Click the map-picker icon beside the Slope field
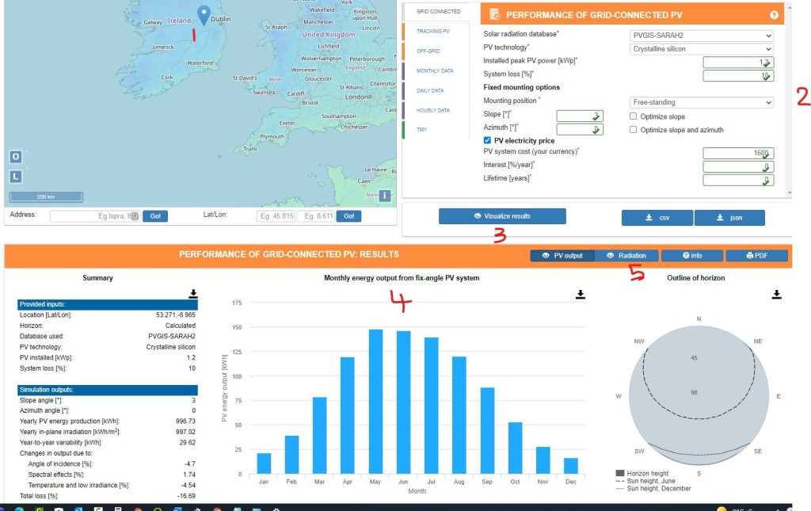811x511 pixels. [596, 115]
